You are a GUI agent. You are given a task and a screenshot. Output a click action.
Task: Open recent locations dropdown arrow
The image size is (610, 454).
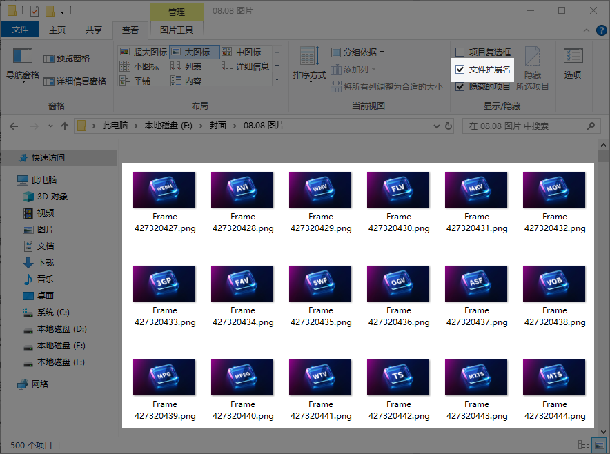[x=50, y=126]
